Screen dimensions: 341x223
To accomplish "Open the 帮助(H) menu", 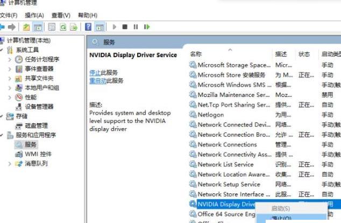I will (x=88, y=16).
